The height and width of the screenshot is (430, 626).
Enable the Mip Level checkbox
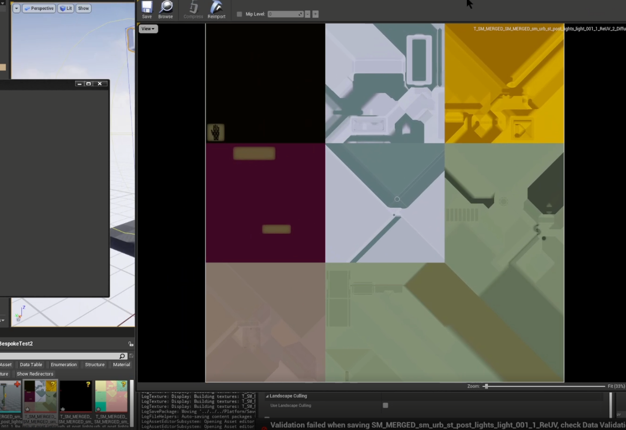[239, 14]
